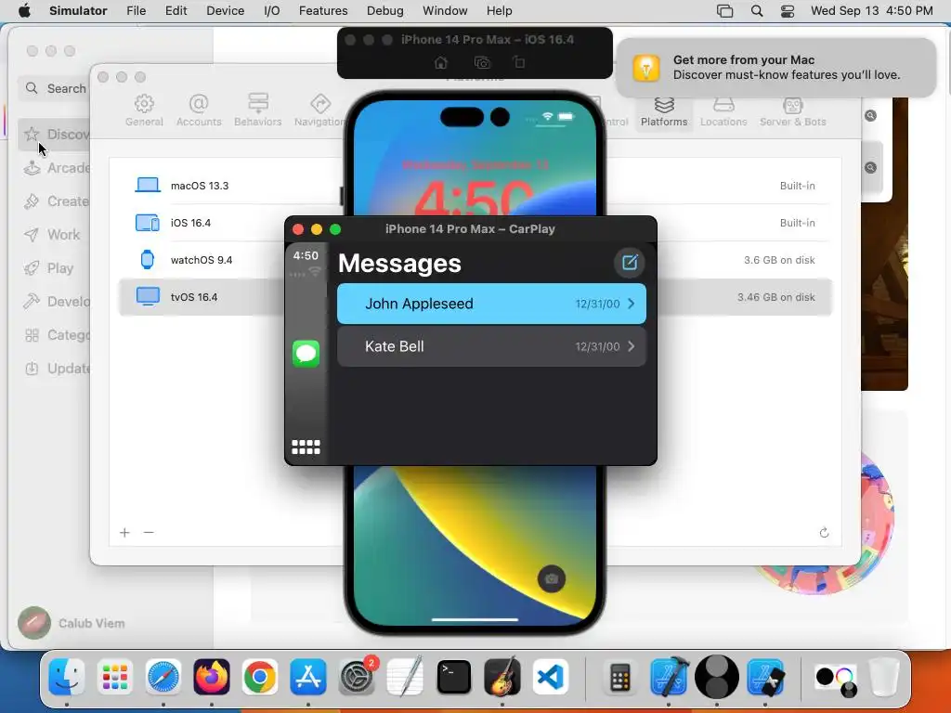
Task: Open Spotlight search in menu bar
Action: pyautogui.click(x=756, y=11)
